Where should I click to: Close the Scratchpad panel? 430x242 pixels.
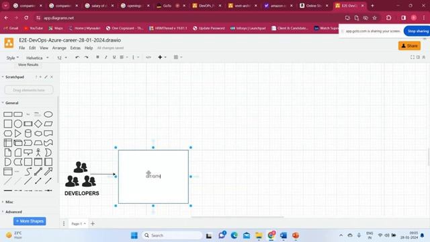click(52, 77)
